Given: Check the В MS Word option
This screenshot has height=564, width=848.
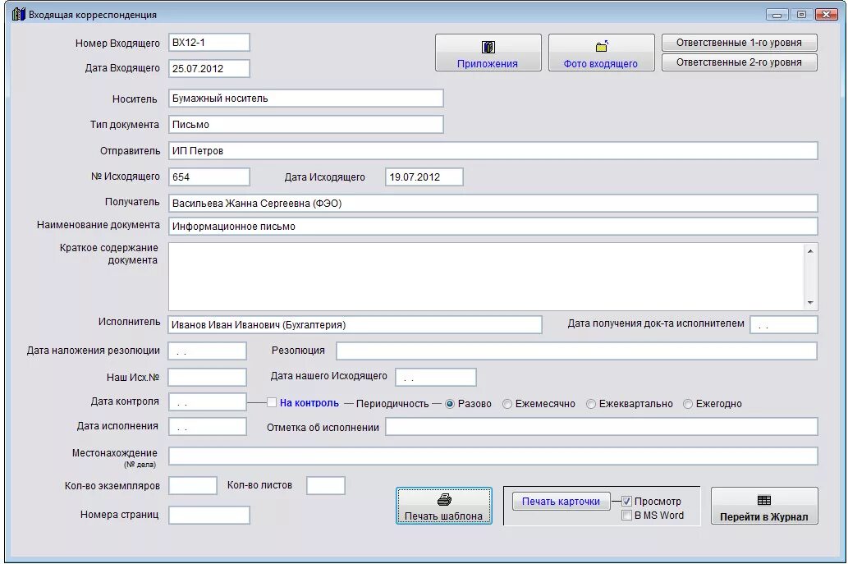Looking at the screenshot, I should point(626,516).
